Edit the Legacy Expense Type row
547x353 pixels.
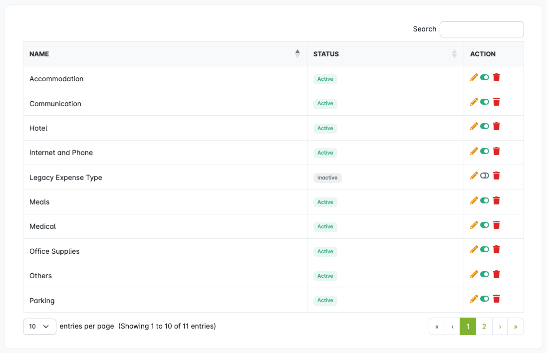[x=474, y=176]
